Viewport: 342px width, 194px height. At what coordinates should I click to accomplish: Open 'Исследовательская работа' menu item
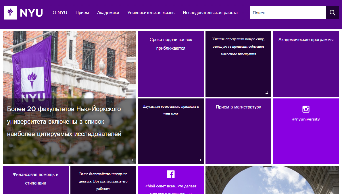coord(210,13)
